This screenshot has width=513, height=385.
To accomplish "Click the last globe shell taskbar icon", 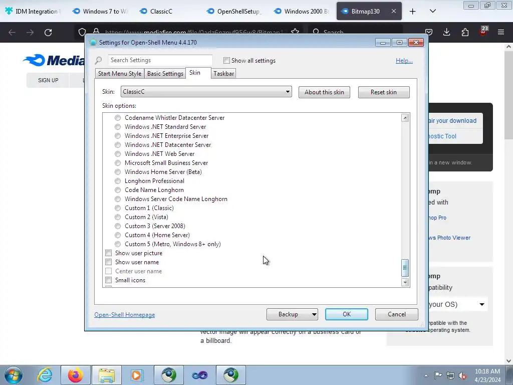I will tap(230, 375).
